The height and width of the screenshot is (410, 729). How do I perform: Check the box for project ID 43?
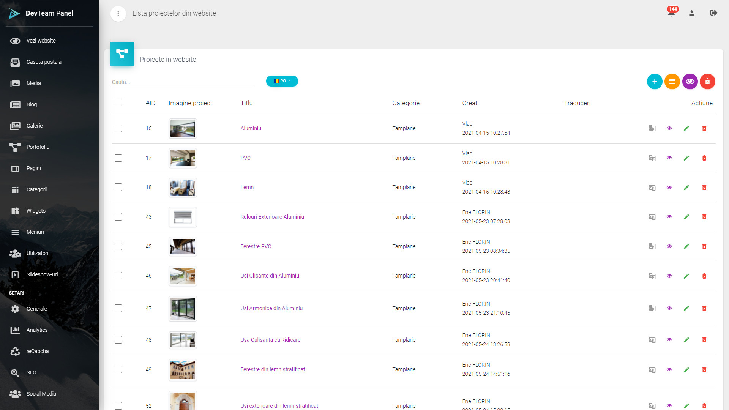coord(118,217)
